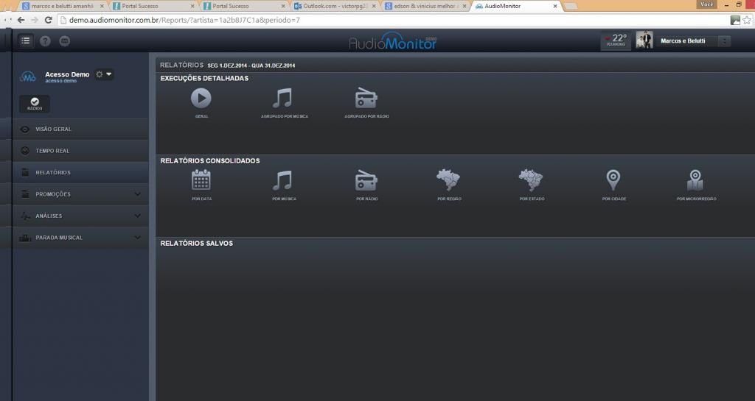Image resolution: width=755 pixels, height=401 pixels.
Task: Expand the Promoções menu section
Action: pyautogui.click(x=137, y=194)
